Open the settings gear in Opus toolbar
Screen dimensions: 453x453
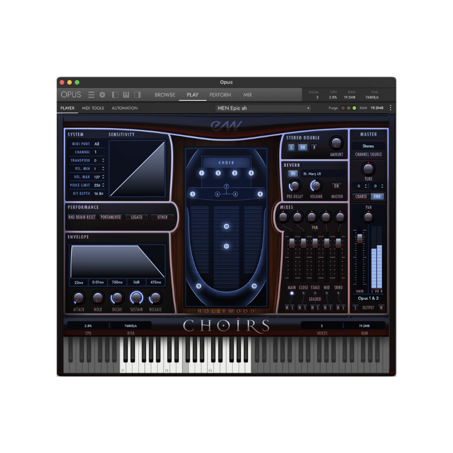102,95
